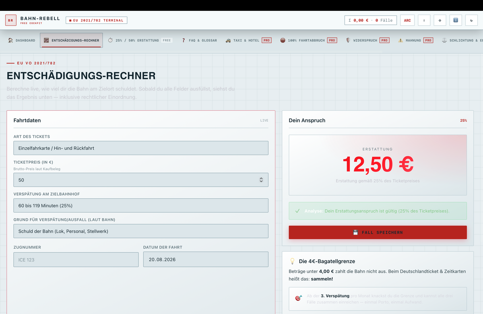The height and width of the screenshot is (314, 483).
Task: Click the downward arrow icon button in header
Action: [x=424, y=20]
